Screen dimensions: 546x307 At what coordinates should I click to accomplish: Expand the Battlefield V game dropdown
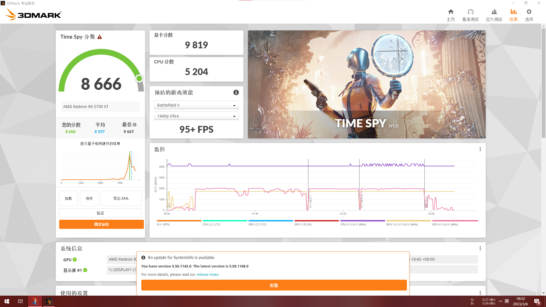tap(196, 105)
